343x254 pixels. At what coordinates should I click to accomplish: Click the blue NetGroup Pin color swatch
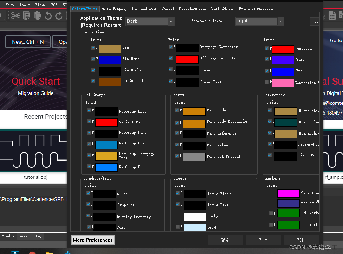coord(106,168)
